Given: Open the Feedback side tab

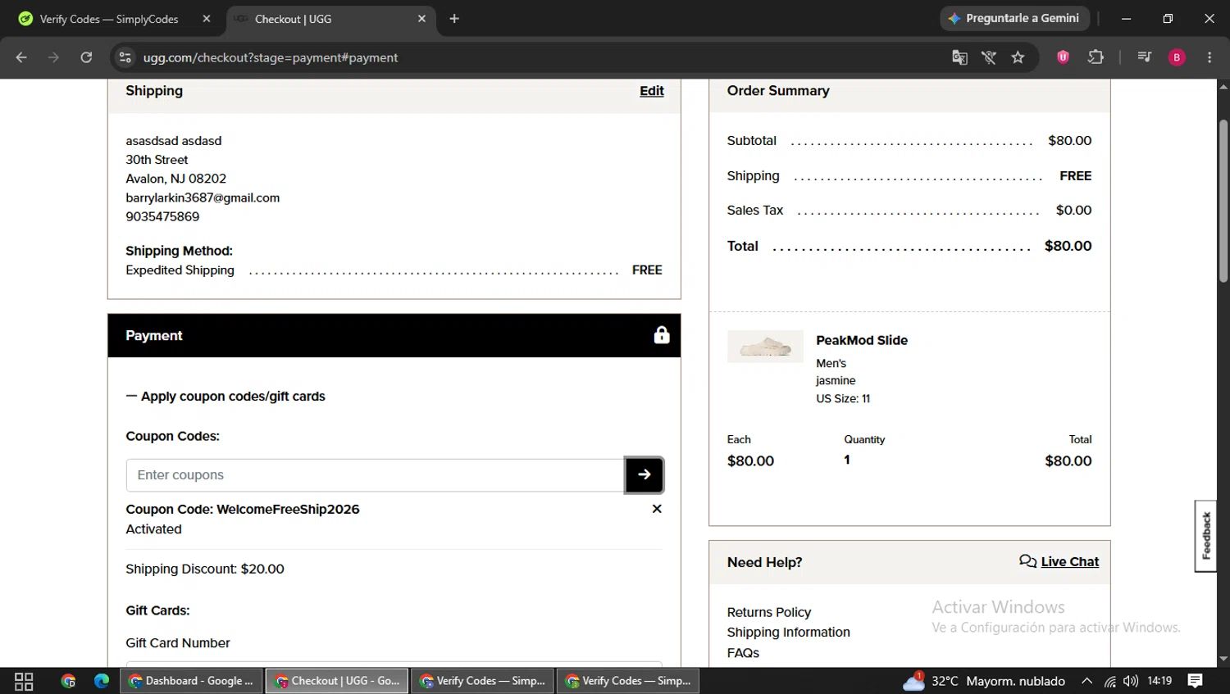Looking at the screenshot, I should point(1205,536).
